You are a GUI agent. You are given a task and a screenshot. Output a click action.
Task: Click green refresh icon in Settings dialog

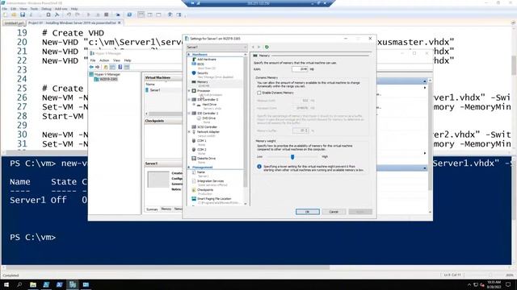click(267, 47)
